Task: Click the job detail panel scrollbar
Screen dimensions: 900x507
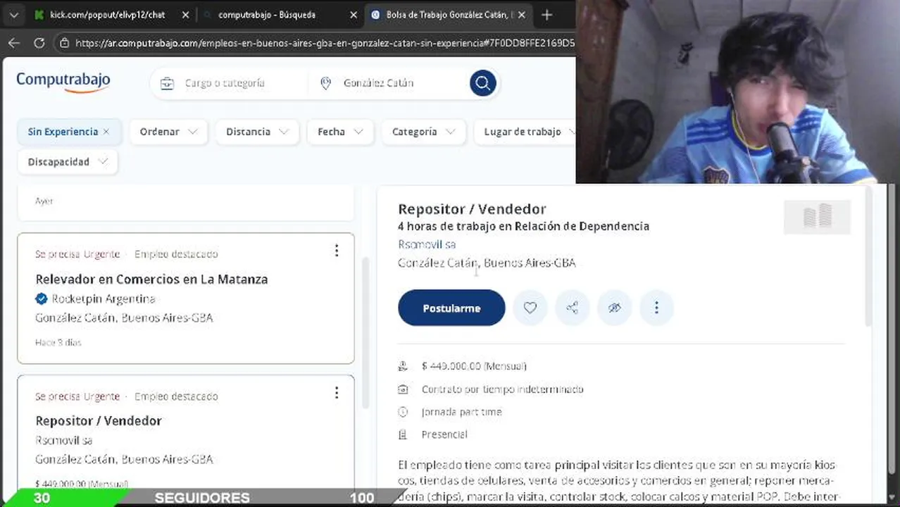Action: coord(868,257)
